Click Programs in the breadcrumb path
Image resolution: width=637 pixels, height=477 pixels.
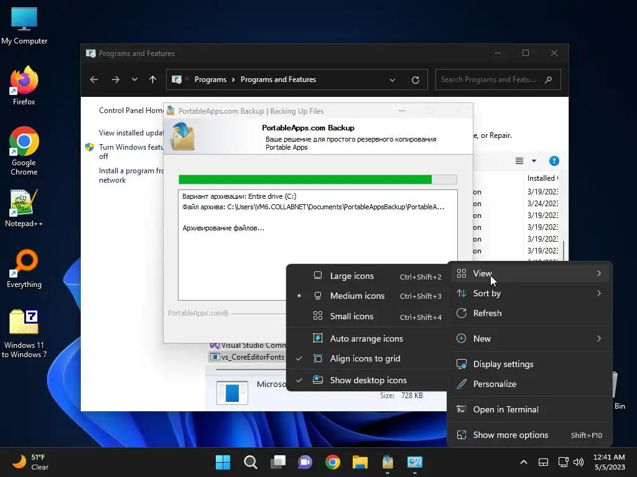coord(210,79)
